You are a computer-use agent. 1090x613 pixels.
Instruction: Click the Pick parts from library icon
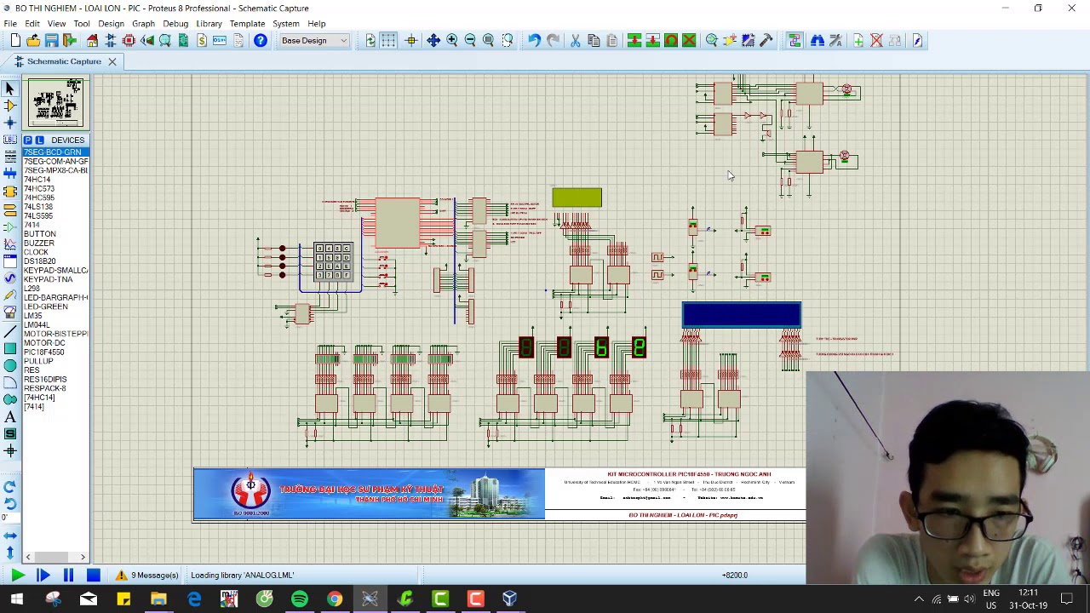click(x=711, y=40)
